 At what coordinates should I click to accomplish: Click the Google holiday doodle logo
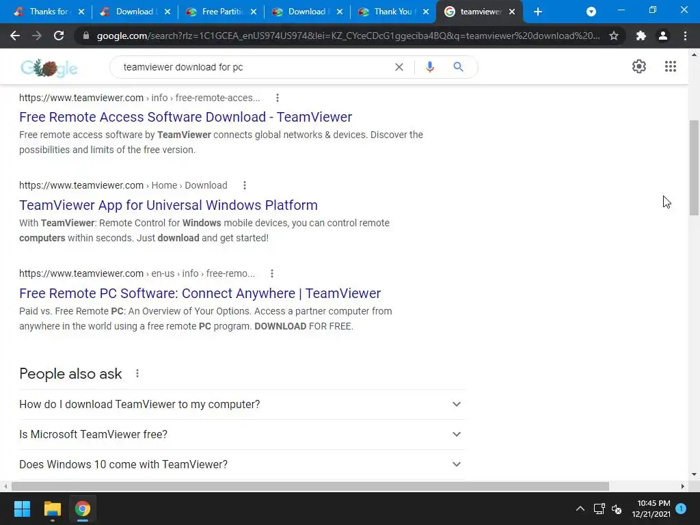coord(49,68)
